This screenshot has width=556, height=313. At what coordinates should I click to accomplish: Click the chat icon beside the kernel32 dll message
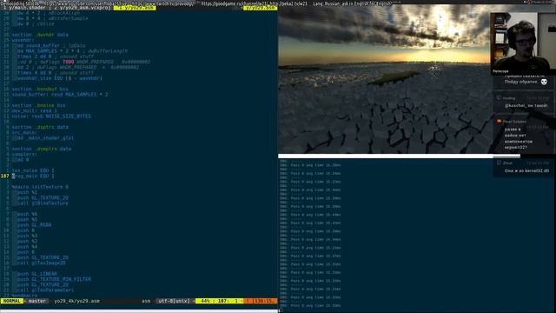tap(499, 163)
